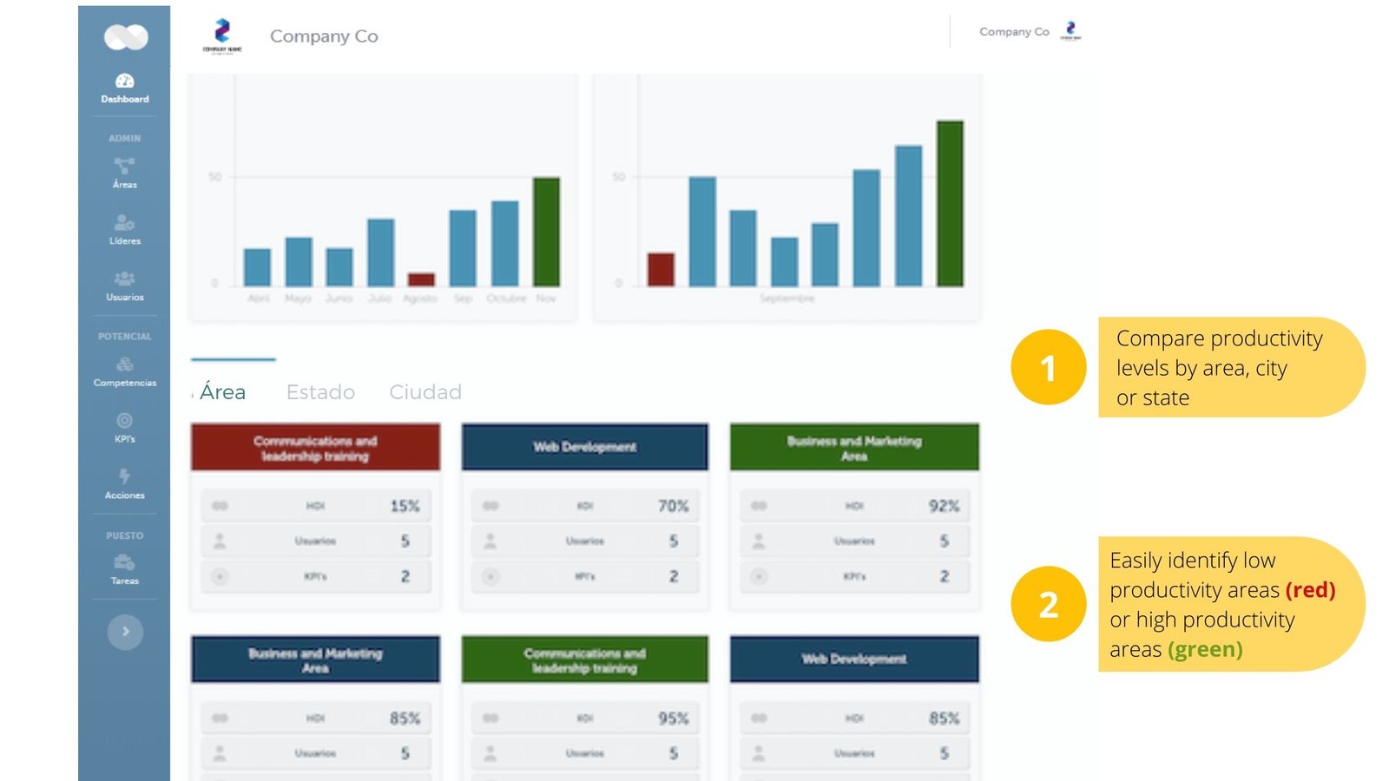Click the small profile logo at top right
The image size is (1389, 781).
tap(1071, 31)
